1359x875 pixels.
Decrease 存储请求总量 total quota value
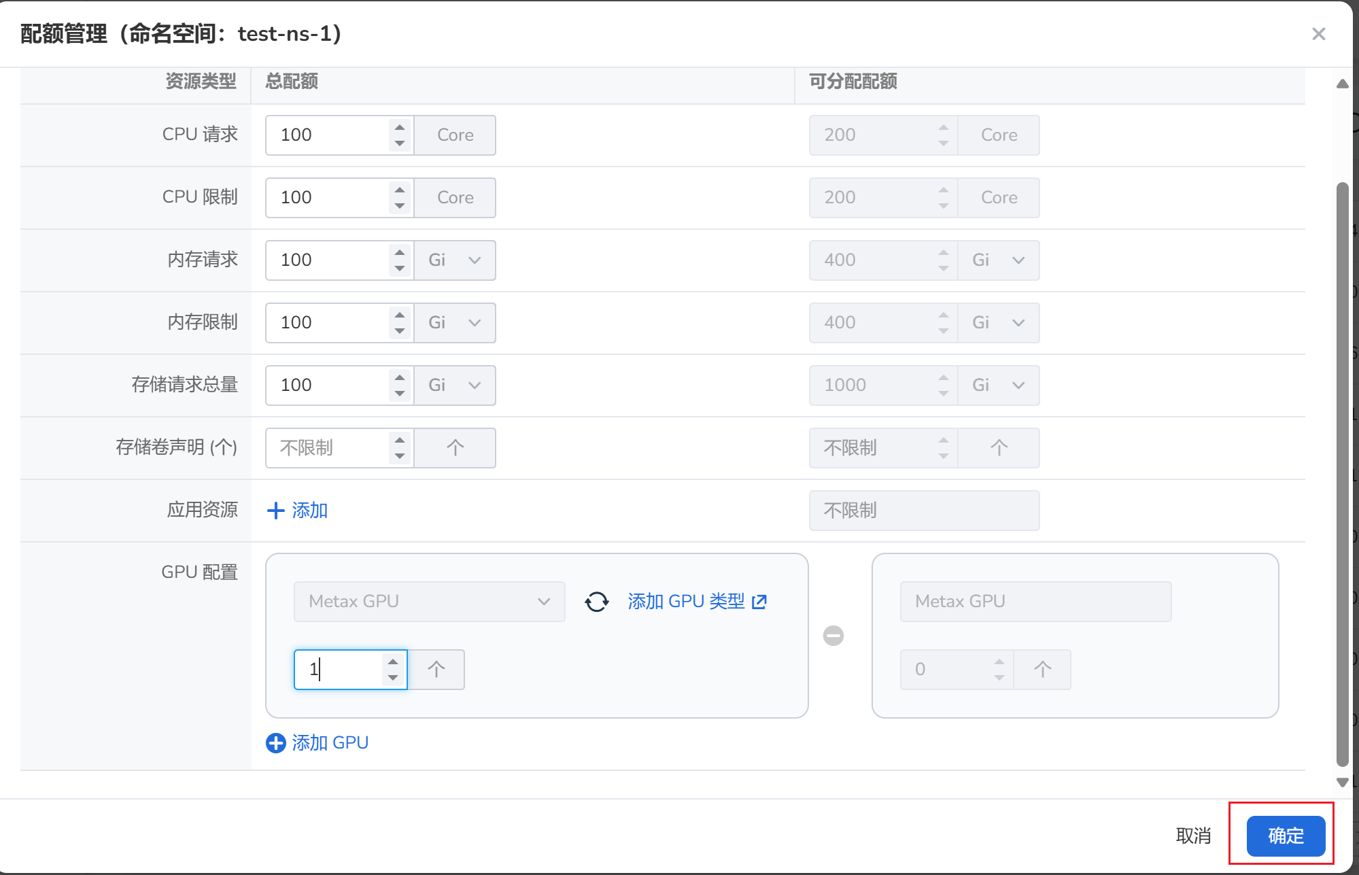(x=400, y=394)
